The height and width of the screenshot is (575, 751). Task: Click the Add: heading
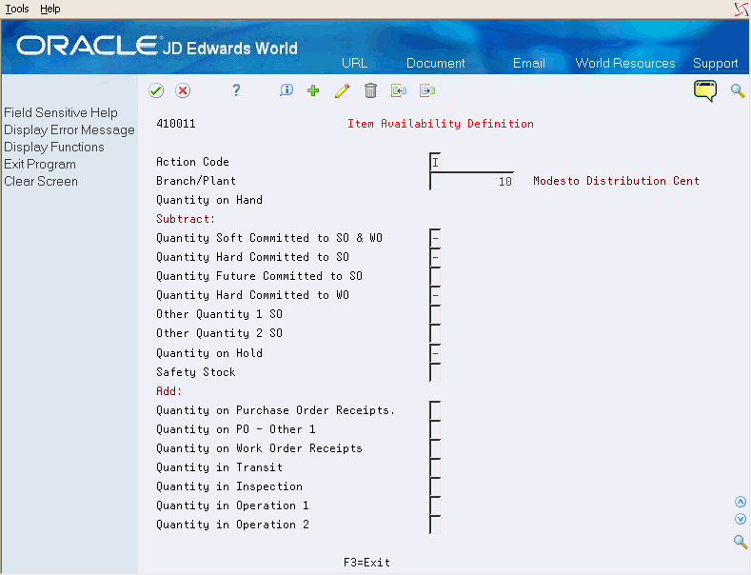[169, 391]
